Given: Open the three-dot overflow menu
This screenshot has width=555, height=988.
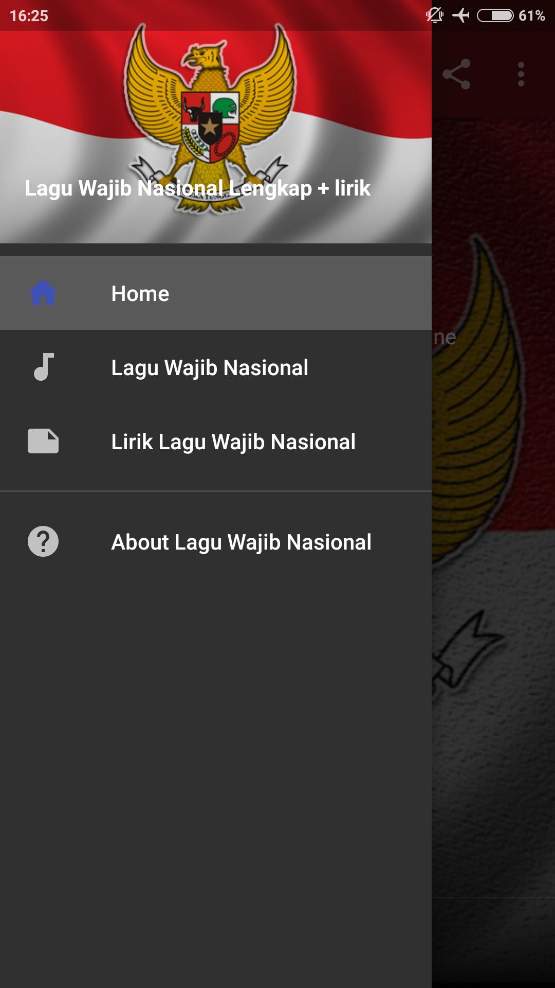Looking at the screenshot, I should [521, 74].
